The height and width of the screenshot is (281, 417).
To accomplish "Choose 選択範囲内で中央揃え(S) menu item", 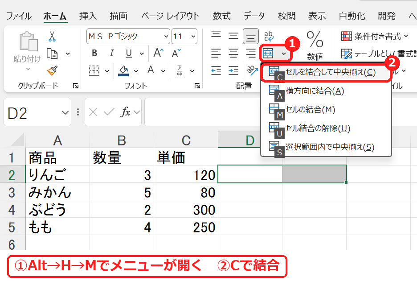I will click(x=326, y=147).
